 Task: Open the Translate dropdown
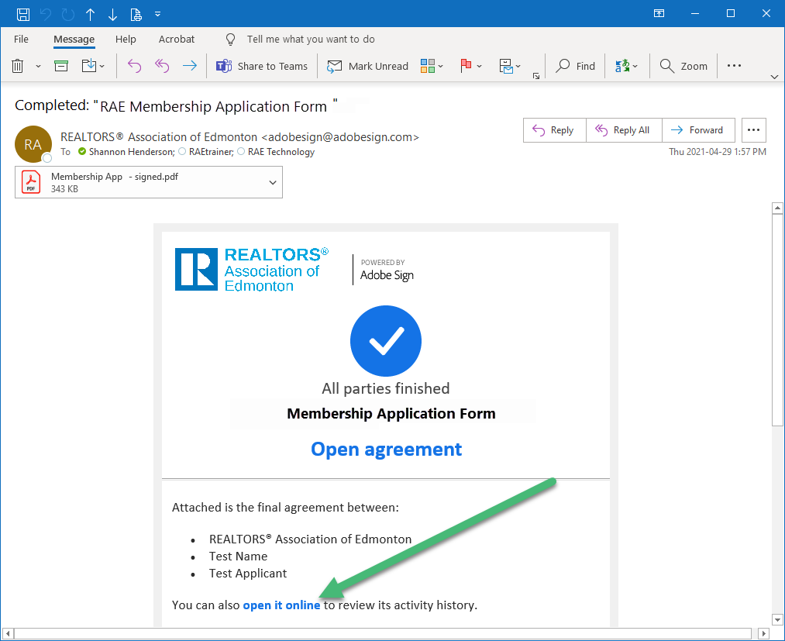pyautogui.click(x=626, y=66)
